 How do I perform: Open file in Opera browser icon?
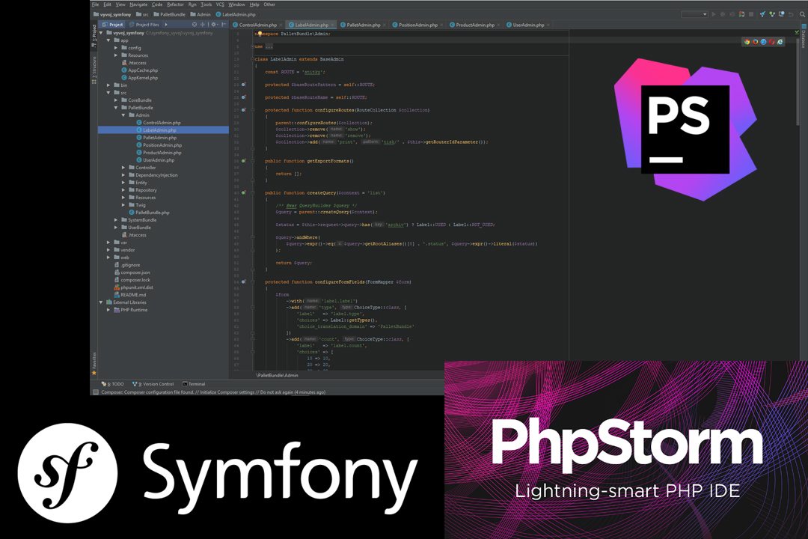click(772, 42)
